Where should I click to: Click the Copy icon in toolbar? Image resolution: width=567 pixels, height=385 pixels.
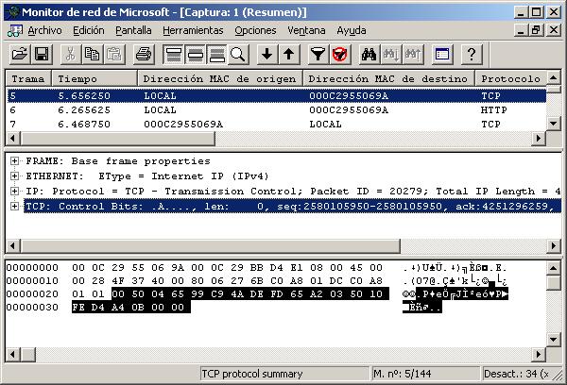(x=92, y=54)
